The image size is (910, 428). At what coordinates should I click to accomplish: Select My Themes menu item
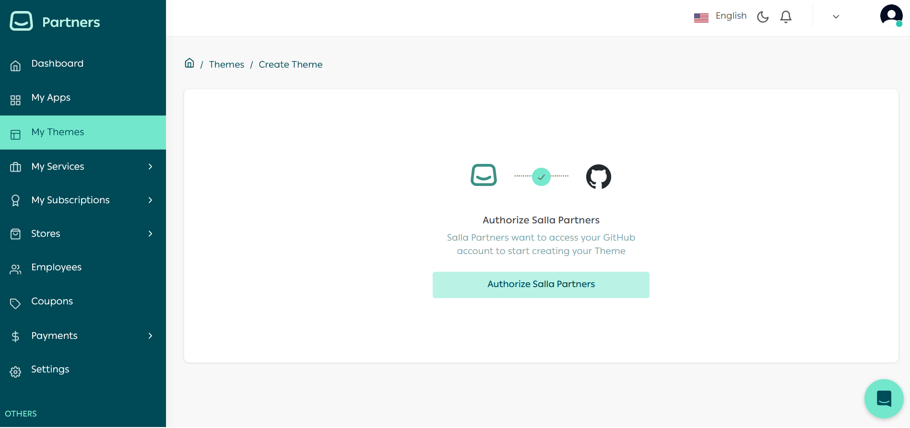pos(83,132)
